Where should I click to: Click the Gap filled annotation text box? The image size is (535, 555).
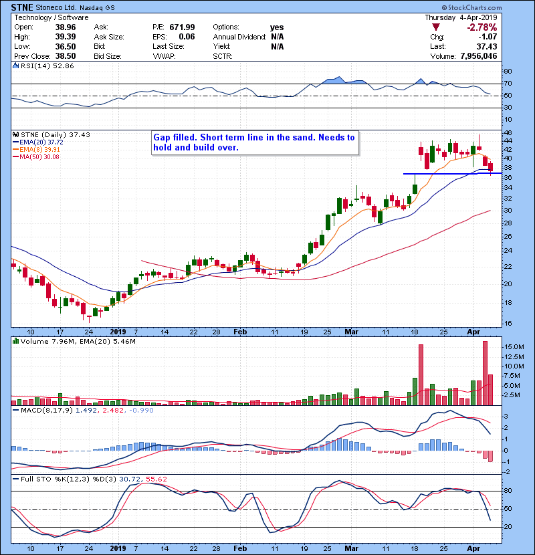255,142
